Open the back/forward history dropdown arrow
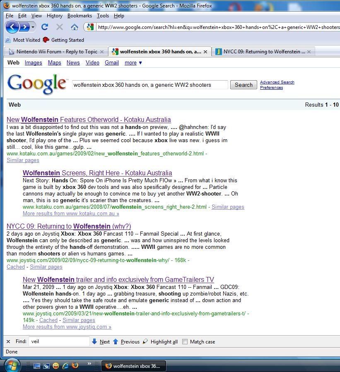 coord(33,27)
